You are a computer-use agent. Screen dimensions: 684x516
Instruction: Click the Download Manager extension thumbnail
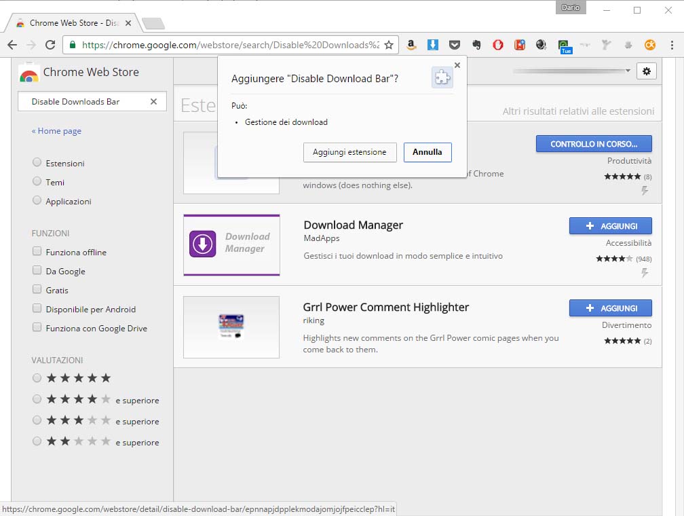231,245
